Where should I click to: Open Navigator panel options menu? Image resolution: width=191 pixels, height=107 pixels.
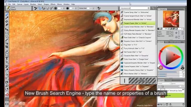click(x=184, y=9)
